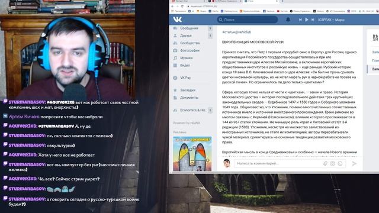The width and height of the screenshot is (379, 213).
Task: Click the browser reload button
Action: click(182, 7)
